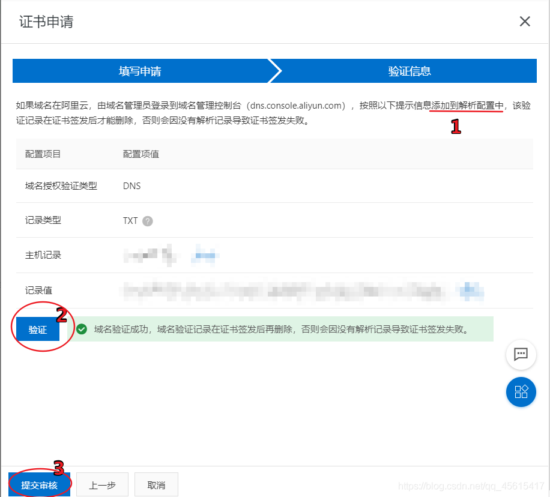Click the TXT record type value
550x497 pixels.
tap(130, 221)
